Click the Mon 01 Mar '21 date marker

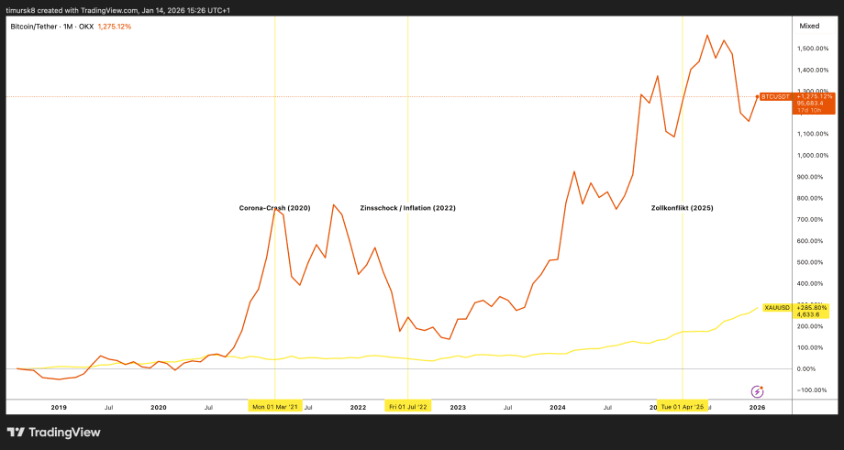pyautogui.click(x=275, y=406)
